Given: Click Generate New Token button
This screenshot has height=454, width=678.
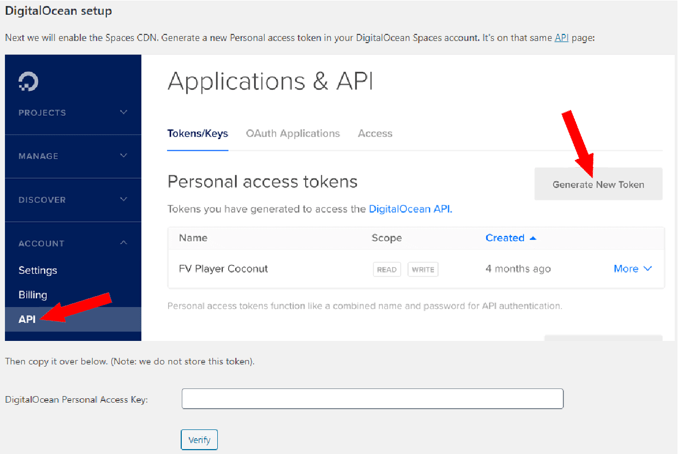Looking at the screenshot, I should tap(598, 184).
